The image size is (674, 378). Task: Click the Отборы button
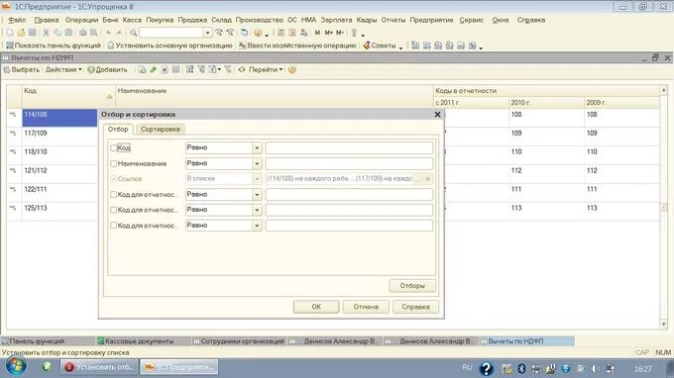pyautogui.click(x=412, y=286)
